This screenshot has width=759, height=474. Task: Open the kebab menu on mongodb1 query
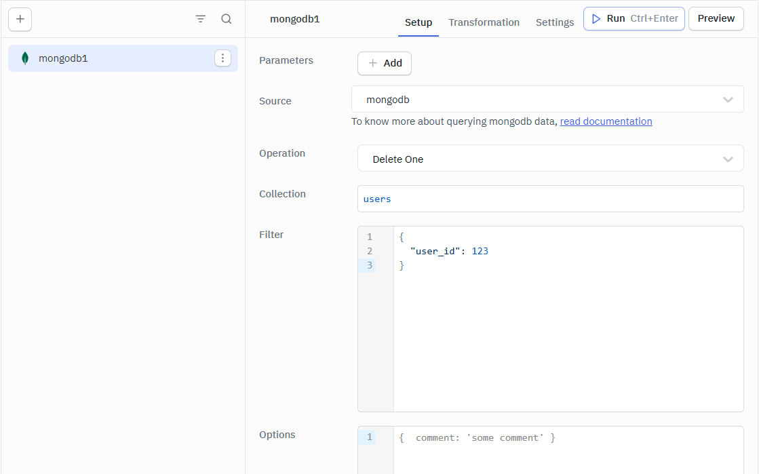pyautogui.click(x=222, y=58)
